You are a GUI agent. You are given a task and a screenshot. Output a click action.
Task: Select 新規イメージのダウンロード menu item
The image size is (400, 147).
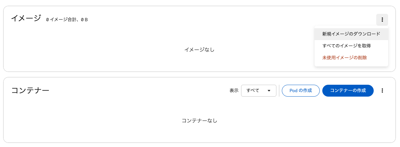[351, 34]
